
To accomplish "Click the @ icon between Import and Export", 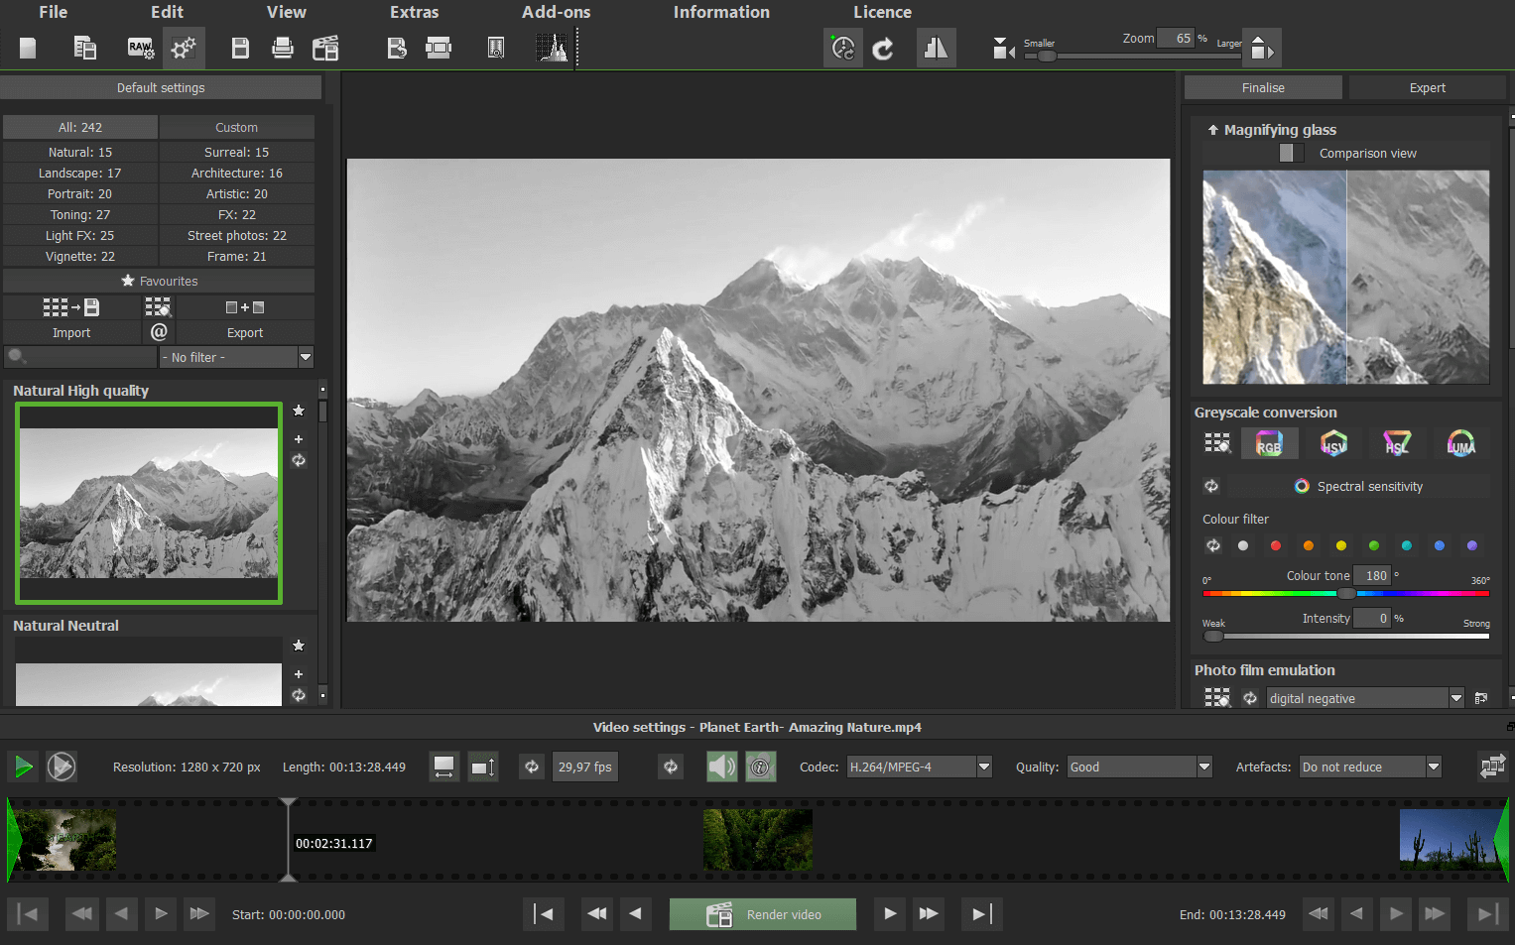I will coord(159,332).
